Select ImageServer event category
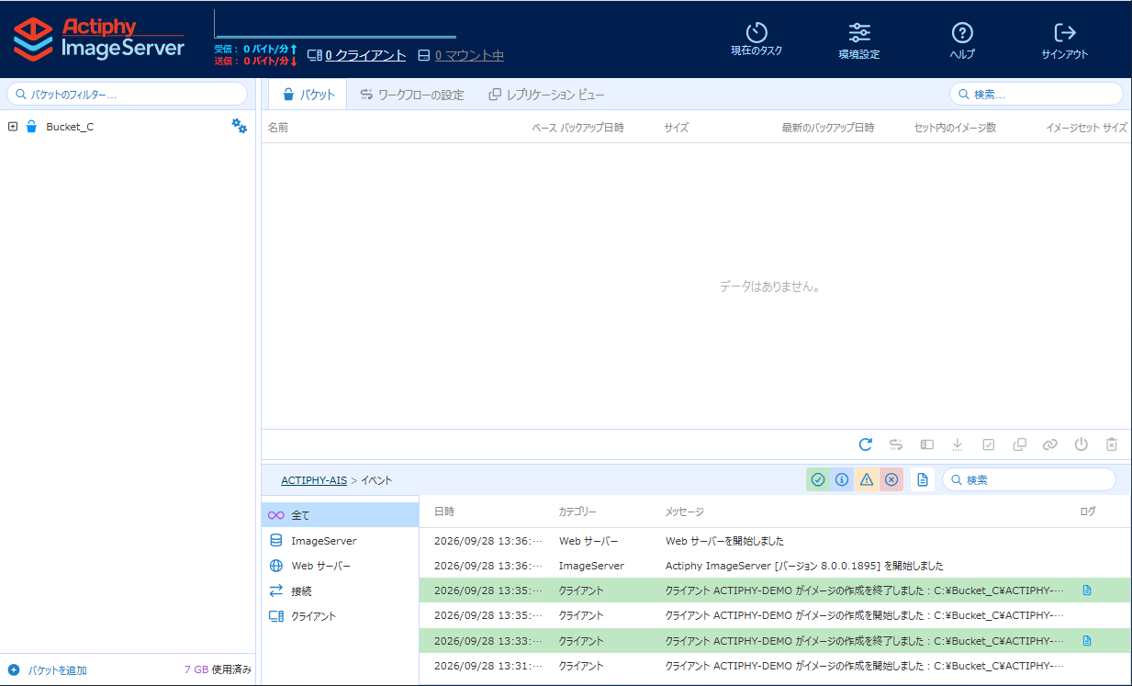The height and width of the screenshot is (686, 1132). (x=340, y=541)
